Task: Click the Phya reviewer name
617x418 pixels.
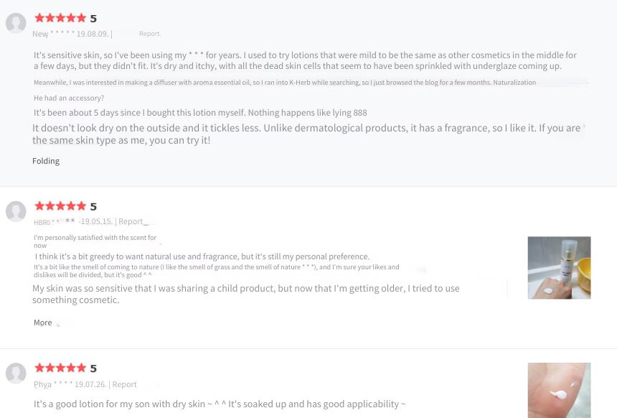Action: pyautogui.click(x=53, y=384)
